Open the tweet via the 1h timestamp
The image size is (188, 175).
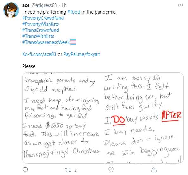(64, 5)
